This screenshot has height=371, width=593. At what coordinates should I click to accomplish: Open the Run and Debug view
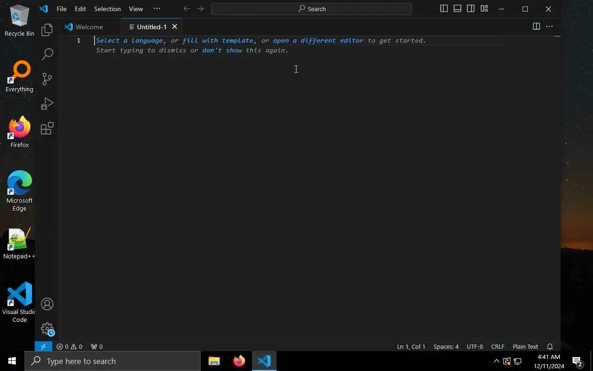tap(47, 103)
